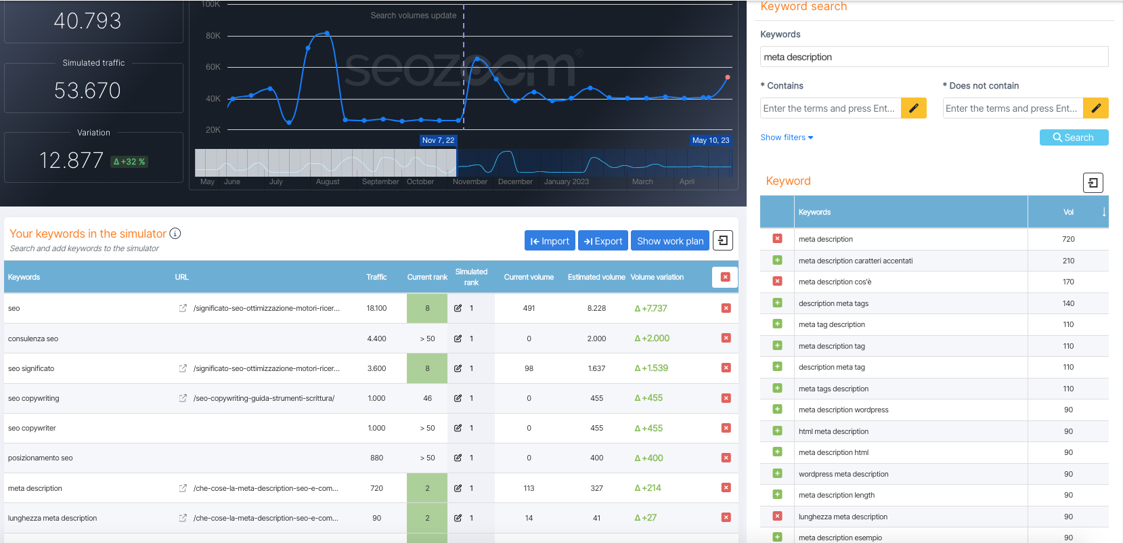
Task: Add 'description meta tags' using its plus icon
Action: [x=777, y=303]
